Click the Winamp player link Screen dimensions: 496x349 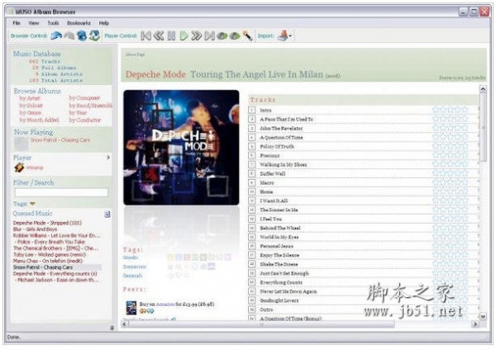35,167
